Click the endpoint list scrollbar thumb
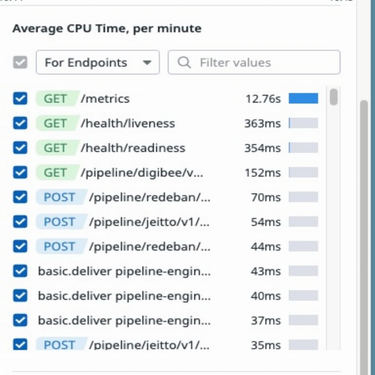The width and height of the screenshot is (375, 375). click(334, 97)
